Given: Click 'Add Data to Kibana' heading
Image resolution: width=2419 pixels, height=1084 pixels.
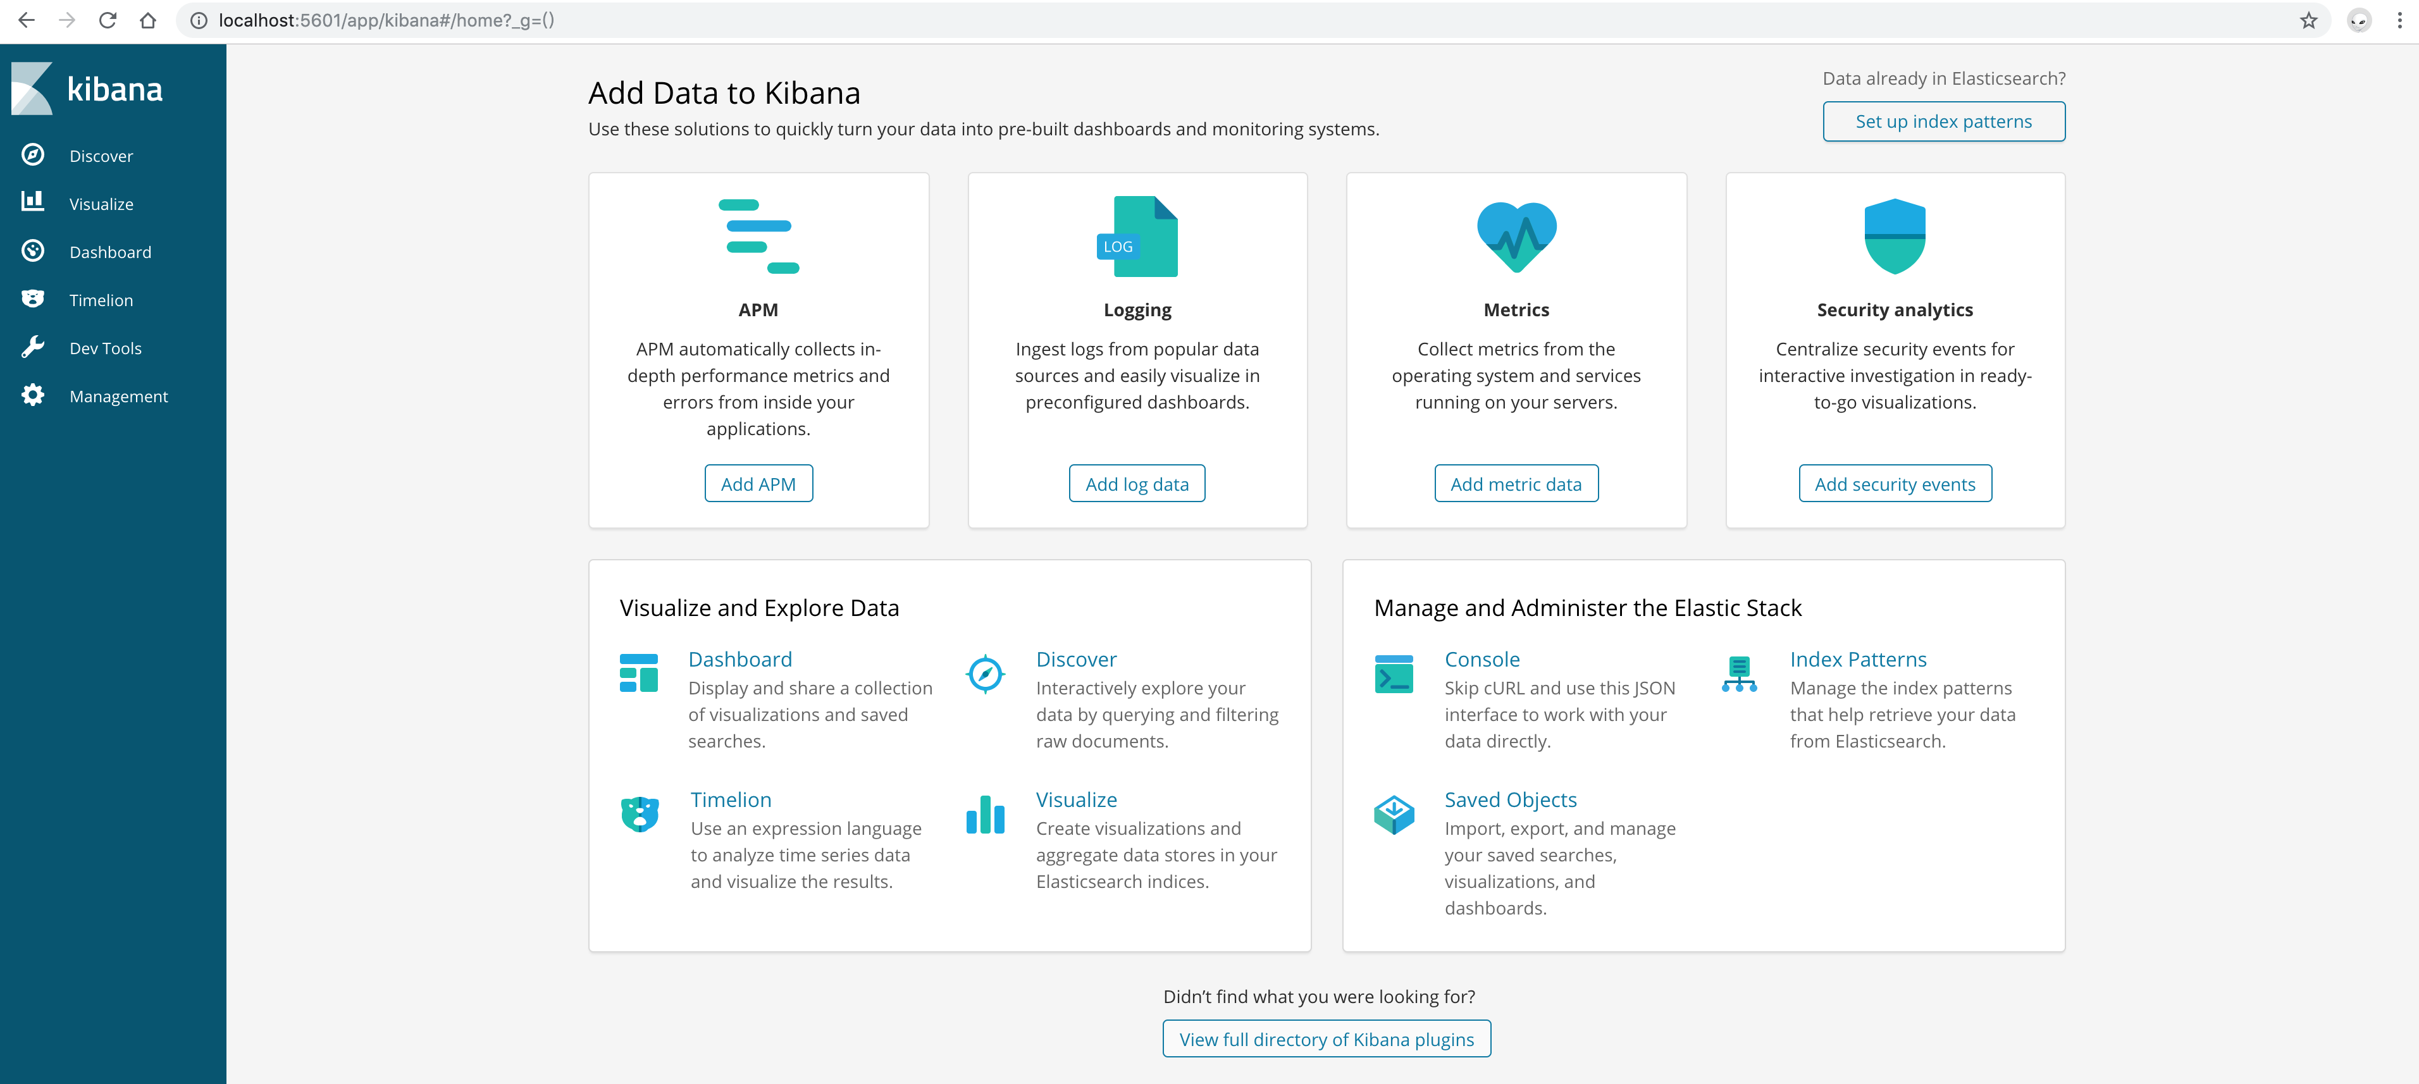Looking at the screenshot, I should click(x=724, y=92).
